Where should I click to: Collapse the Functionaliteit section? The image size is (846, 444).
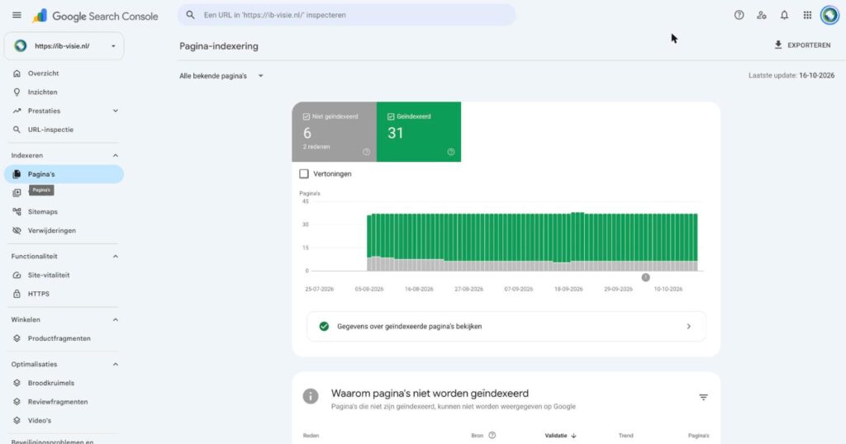115,257
